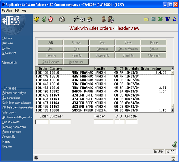Click the yellow note/mail icon
This screenshot has height=162, width=179.
(x=146, y=19)
